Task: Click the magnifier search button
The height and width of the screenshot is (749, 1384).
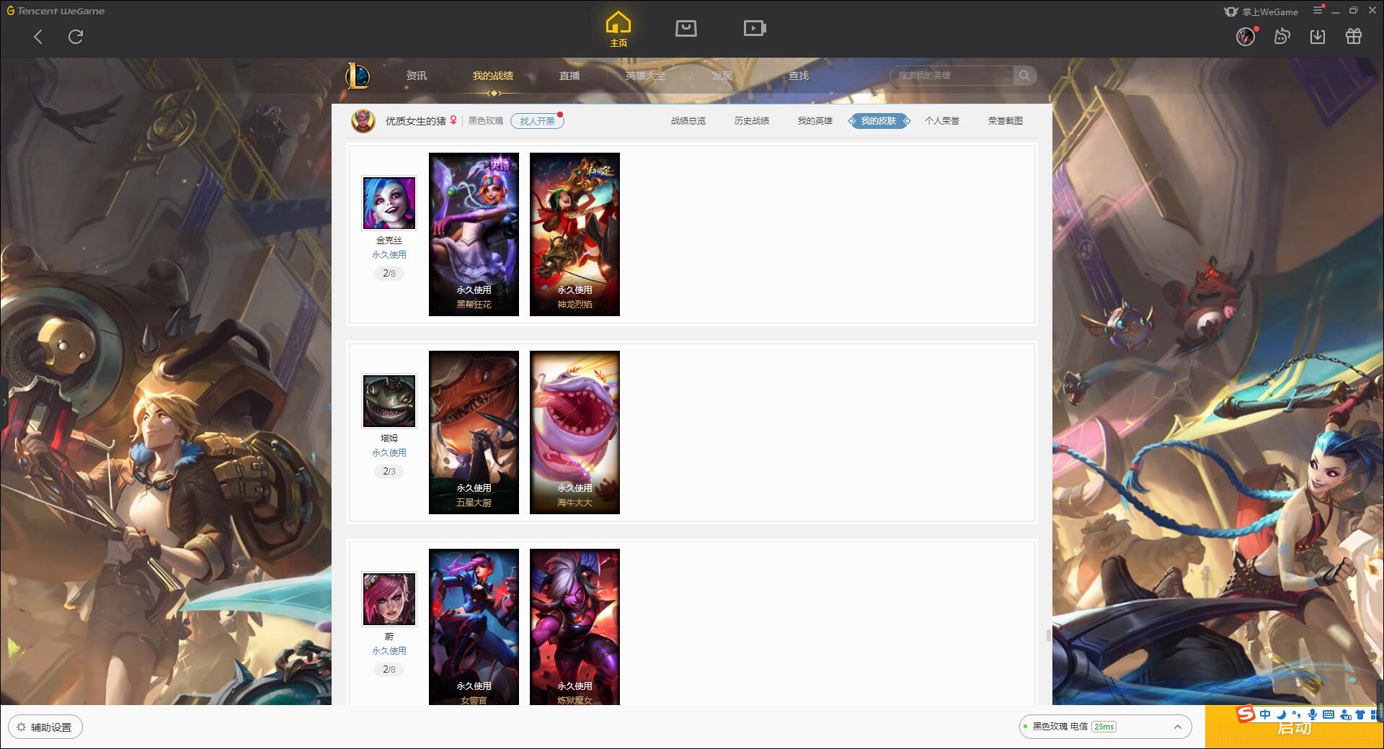Action: click(1024, 76)
